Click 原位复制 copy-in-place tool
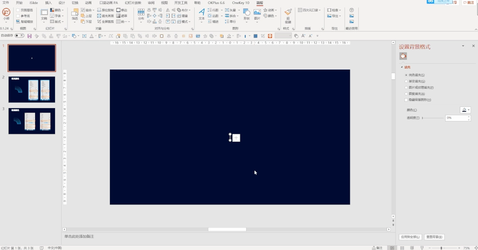The height and width of the screenshot is (250, 478). point(106,10)
